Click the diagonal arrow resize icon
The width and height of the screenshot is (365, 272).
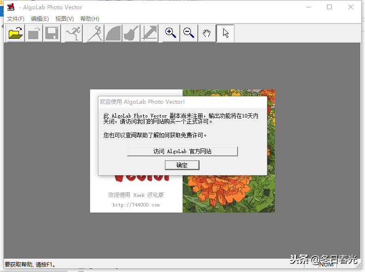coord(150,33)
